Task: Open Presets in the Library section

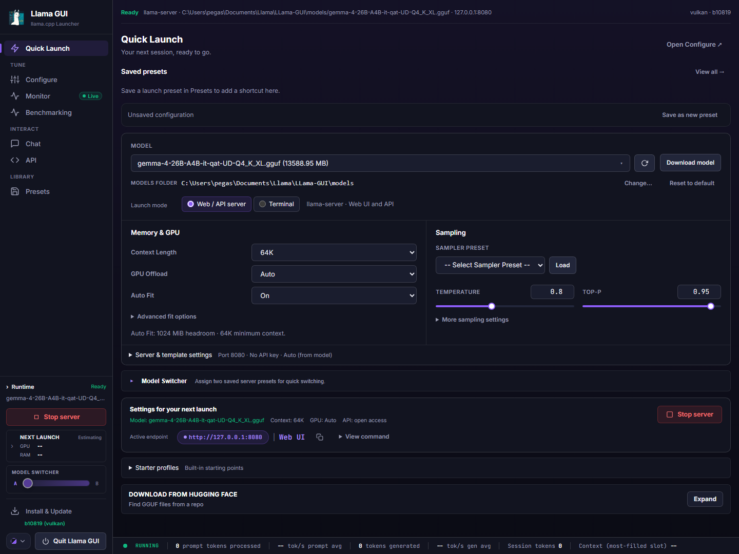Action: coord(56,191)
